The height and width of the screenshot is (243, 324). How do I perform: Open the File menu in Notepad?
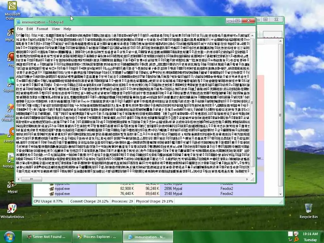pyautogui.click(x=20, y=29)
